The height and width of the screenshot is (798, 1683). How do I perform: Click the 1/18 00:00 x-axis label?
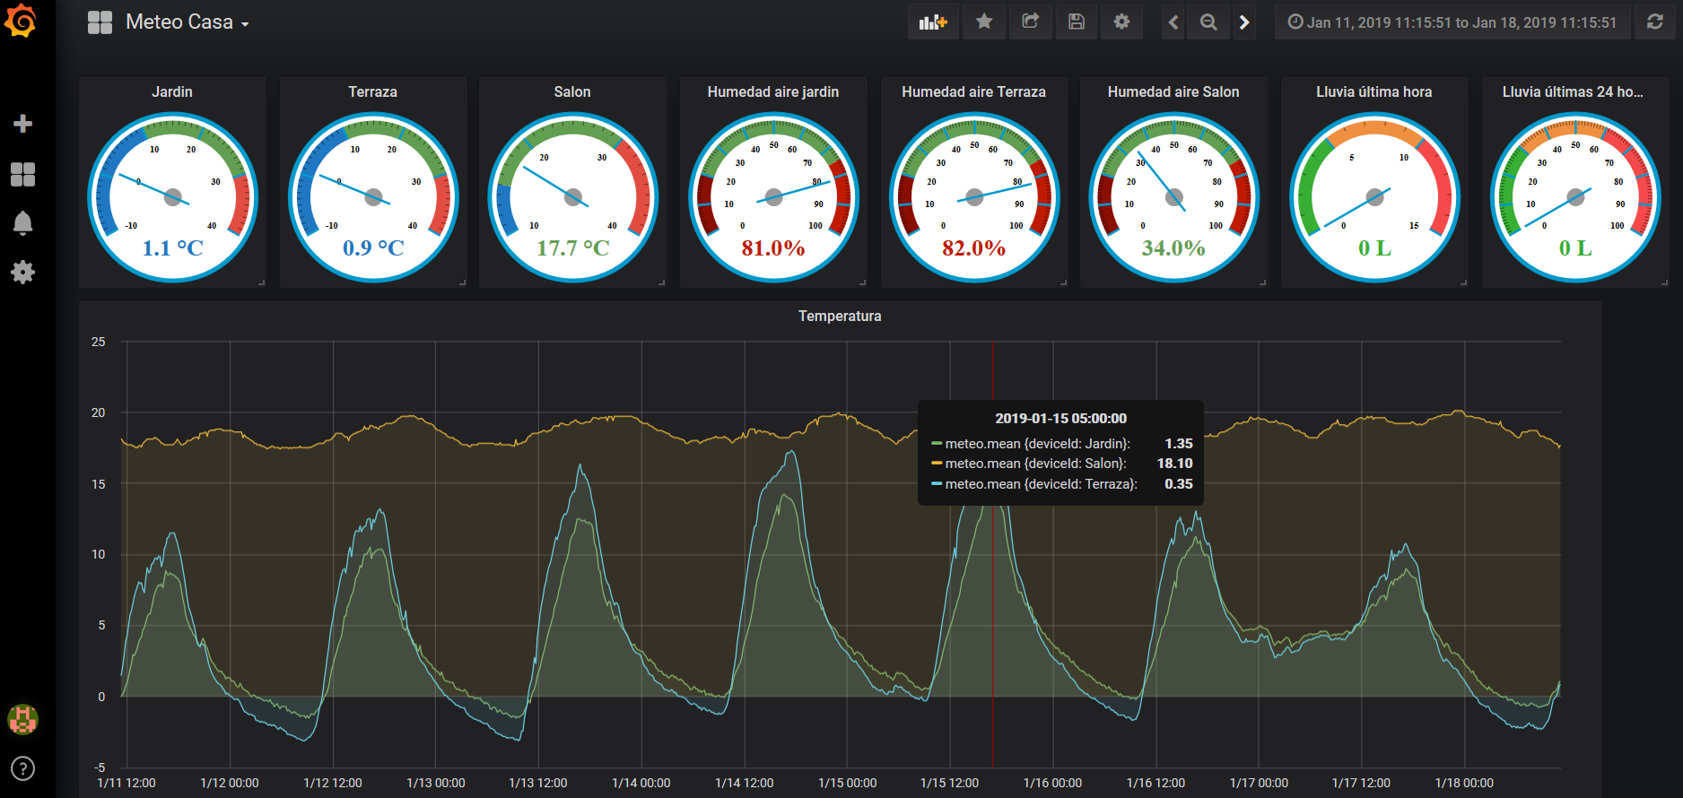click(x=1464, y=783)
